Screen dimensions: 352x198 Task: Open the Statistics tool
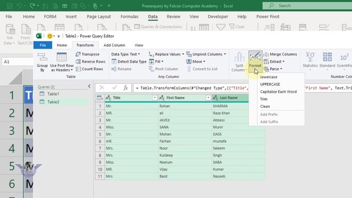pyautogui.click(x=310, y=61)
